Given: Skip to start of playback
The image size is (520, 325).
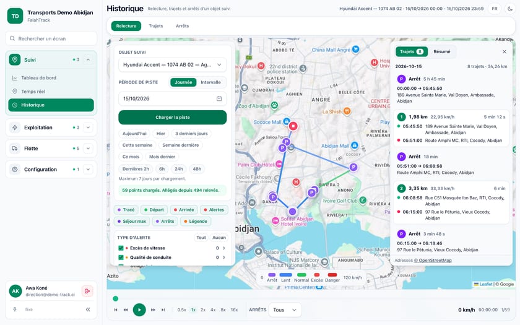Looking at the screenshot, I should tap(115, 310).
